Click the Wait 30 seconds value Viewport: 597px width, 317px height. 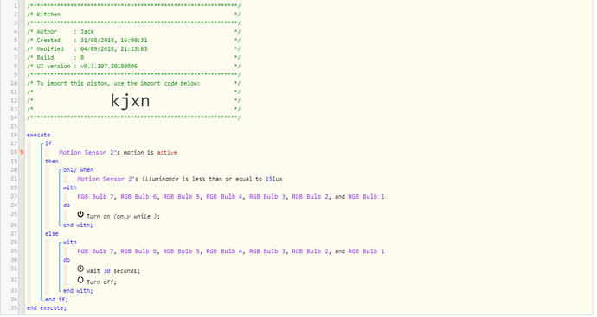[107, 271]
